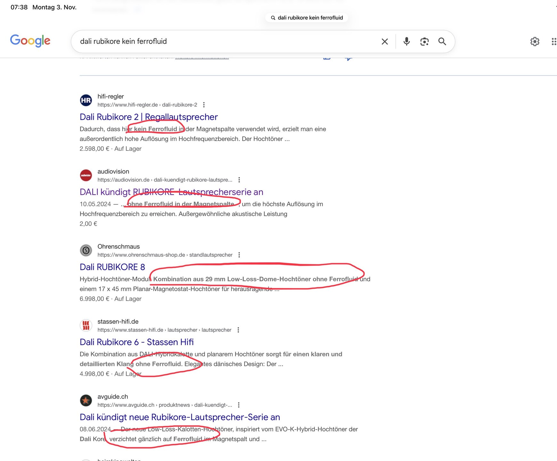Open Google Lens image search
Screen dimensions: 557x461
424,42
